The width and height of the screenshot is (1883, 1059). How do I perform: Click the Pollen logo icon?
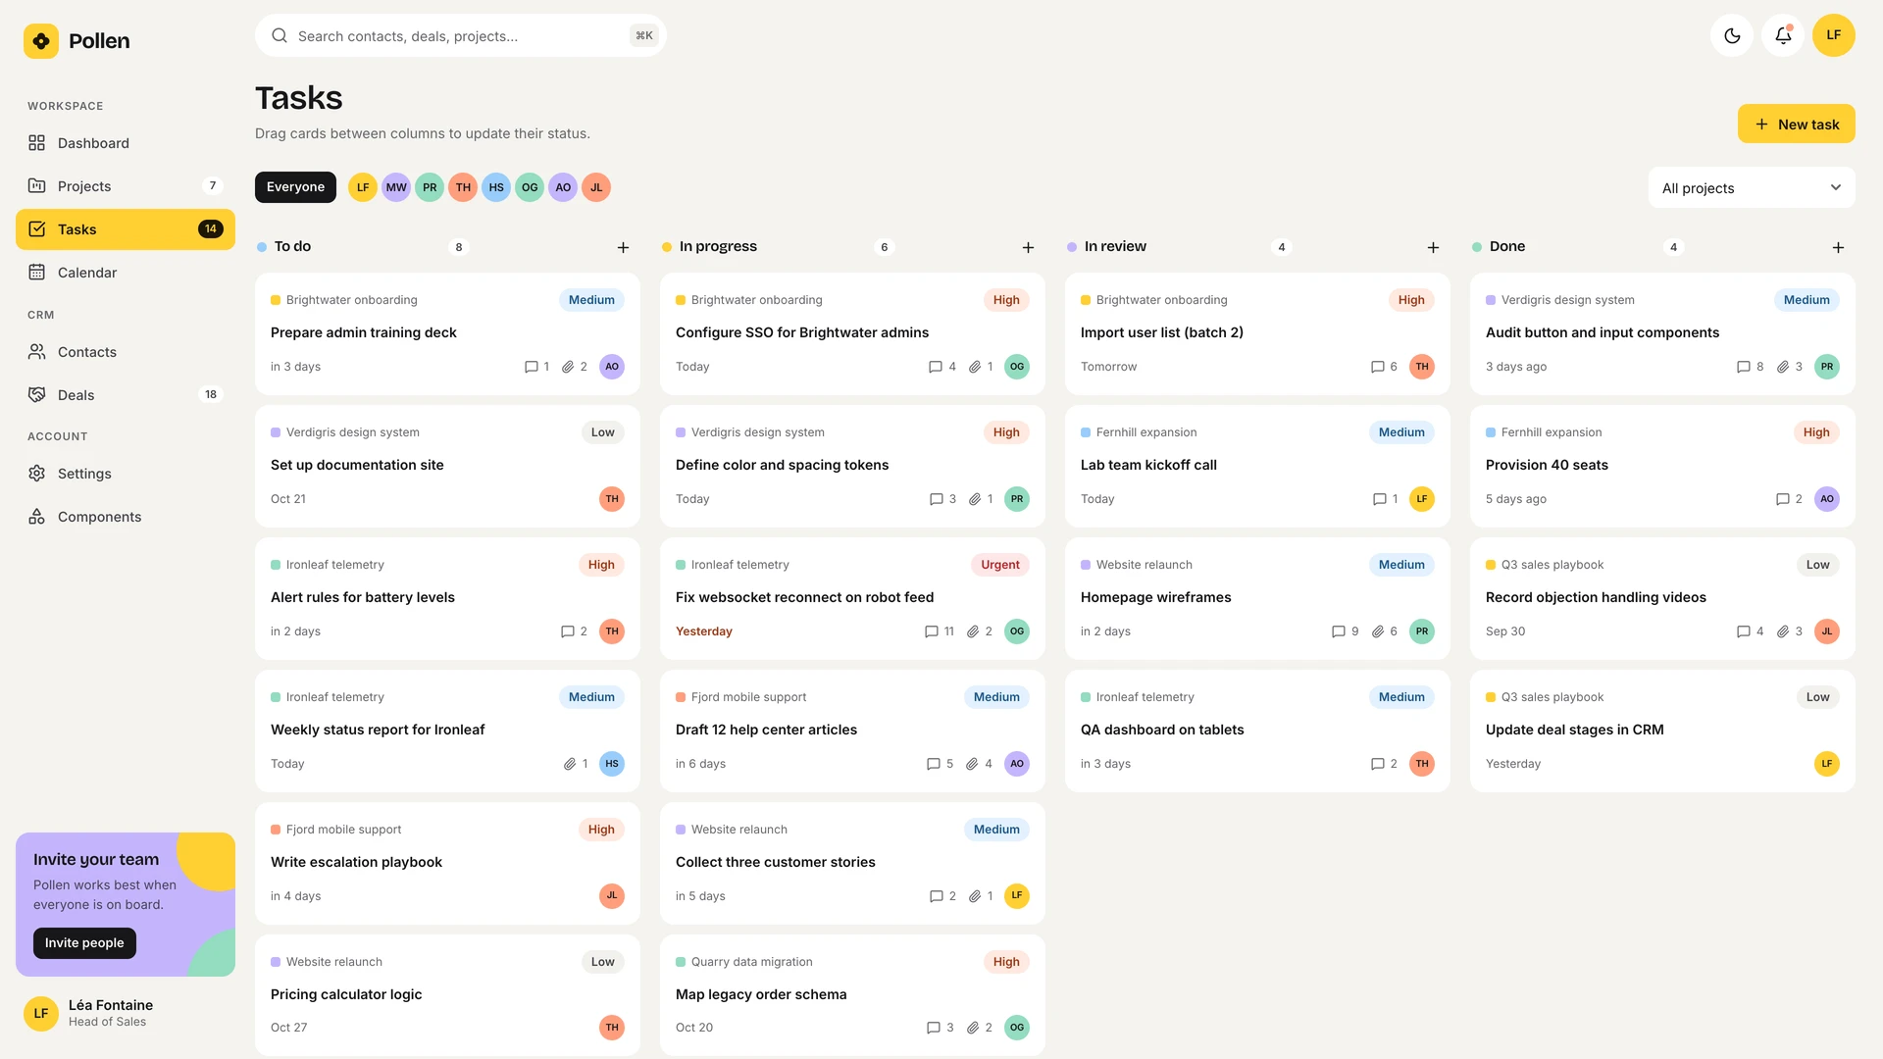click(41, 41)
